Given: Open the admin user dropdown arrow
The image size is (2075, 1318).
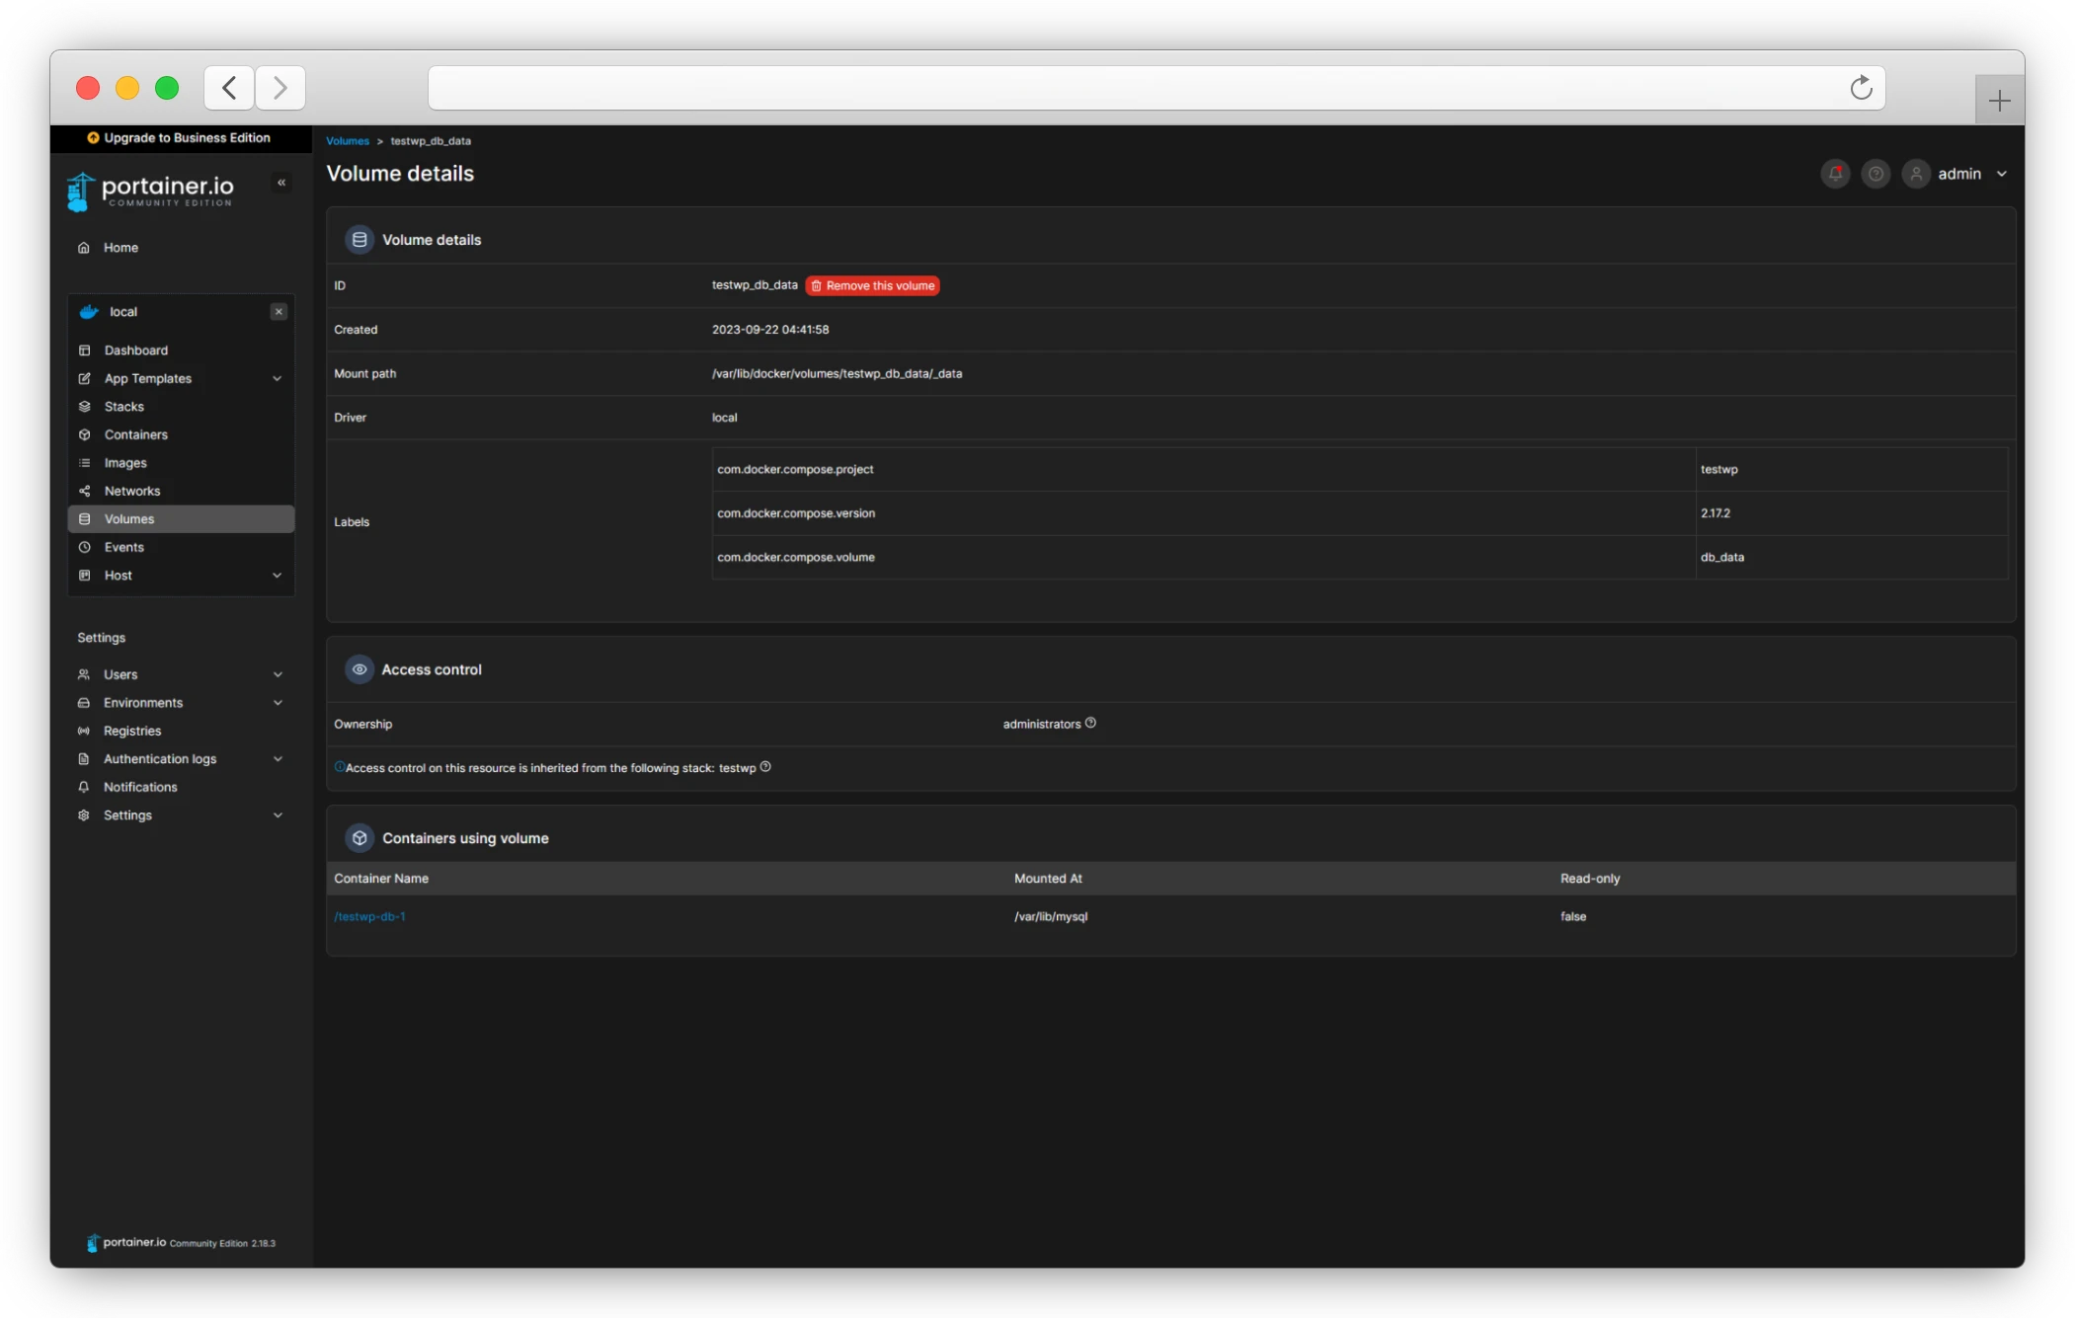Looking at the screenshot, I should click(x=2002, y=174).
